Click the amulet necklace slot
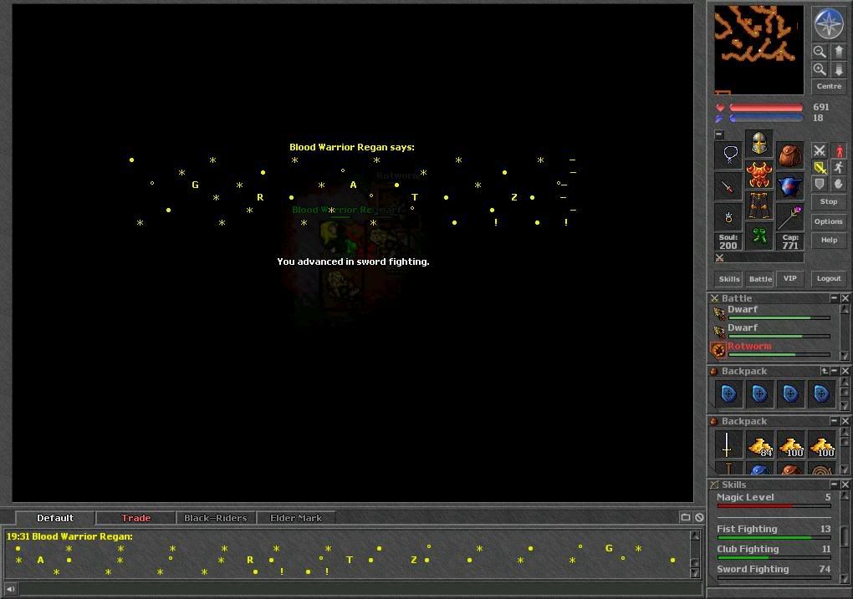 point(728,155)
